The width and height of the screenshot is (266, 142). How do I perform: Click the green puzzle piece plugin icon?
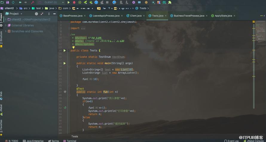(170, 2)
